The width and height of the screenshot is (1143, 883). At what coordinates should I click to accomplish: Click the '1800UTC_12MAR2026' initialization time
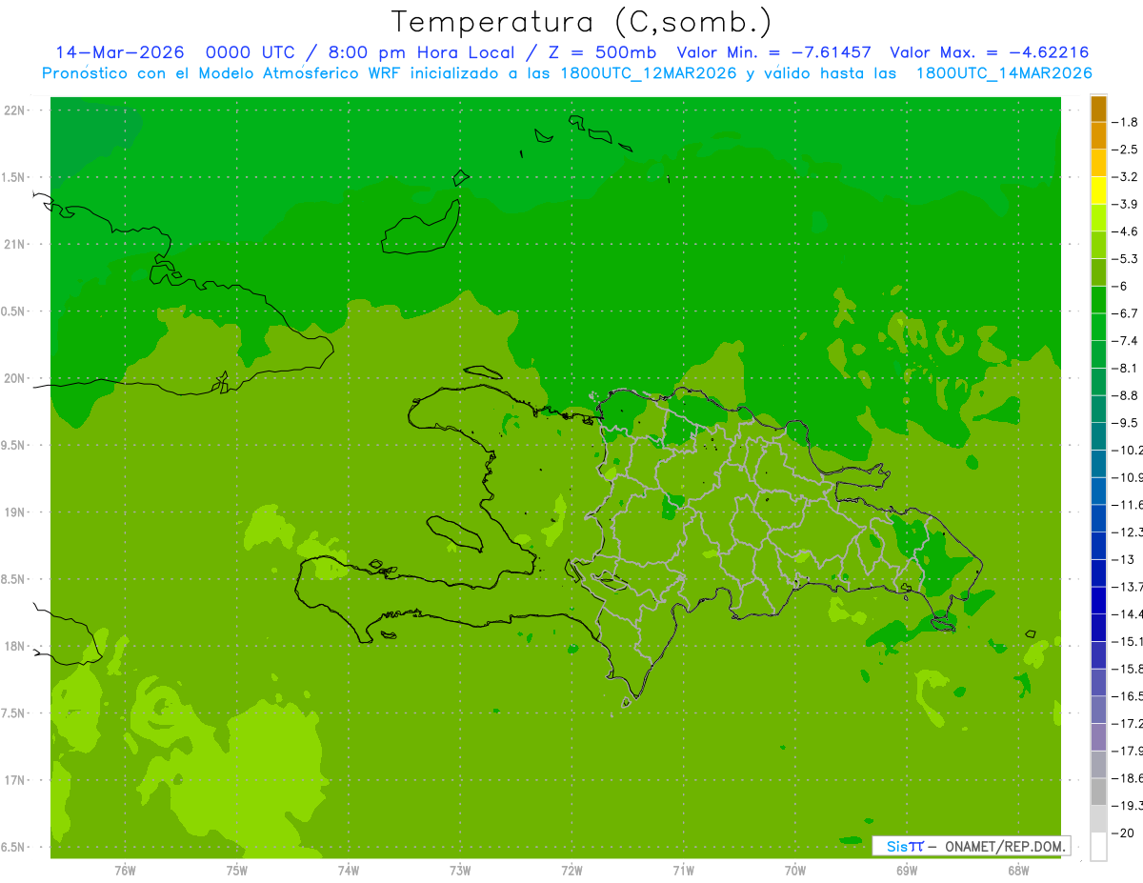point(647,72)
